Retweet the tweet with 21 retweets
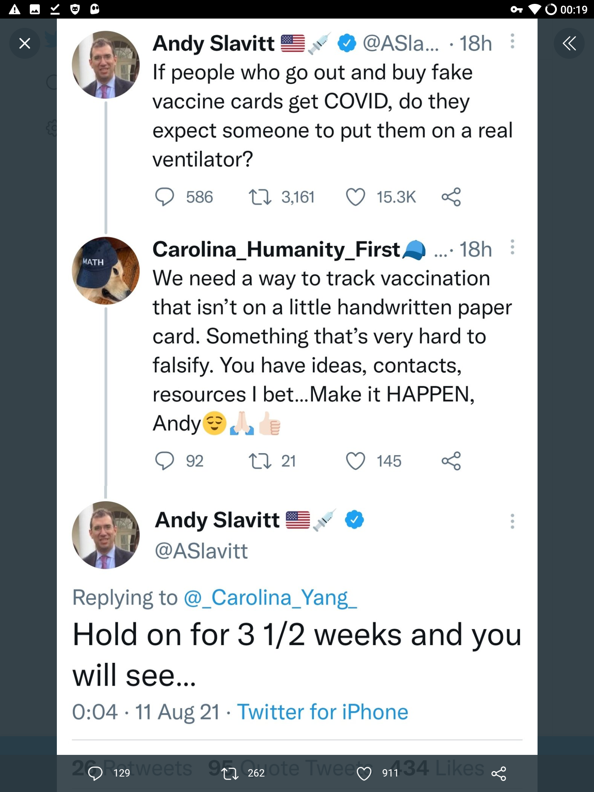 coord(259,461)
